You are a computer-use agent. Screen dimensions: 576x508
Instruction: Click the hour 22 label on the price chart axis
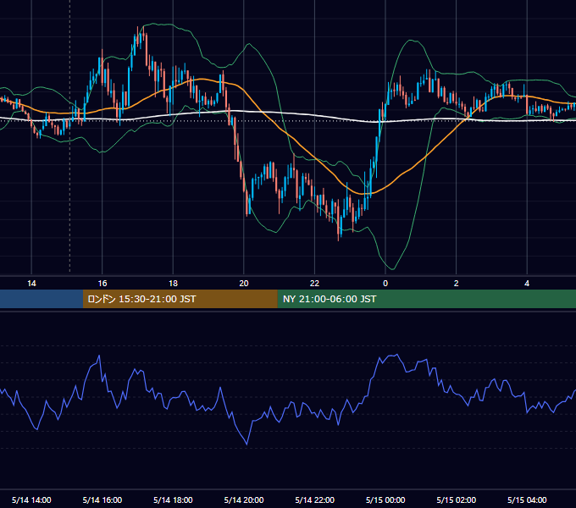(x=315, y=284)
